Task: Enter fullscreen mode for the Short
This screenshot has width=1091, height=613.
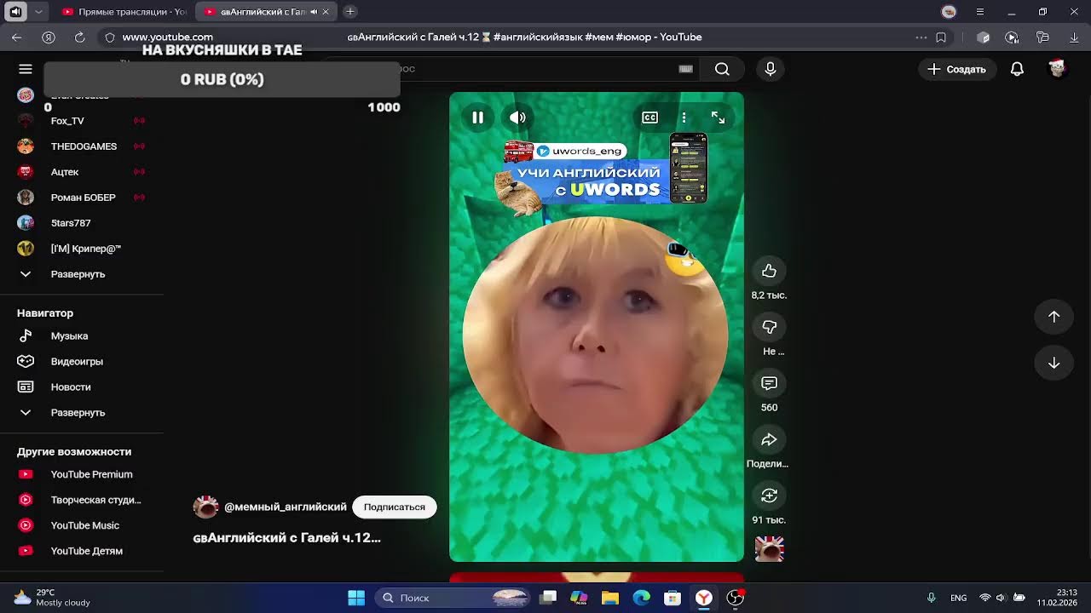Action: (718, 117)
